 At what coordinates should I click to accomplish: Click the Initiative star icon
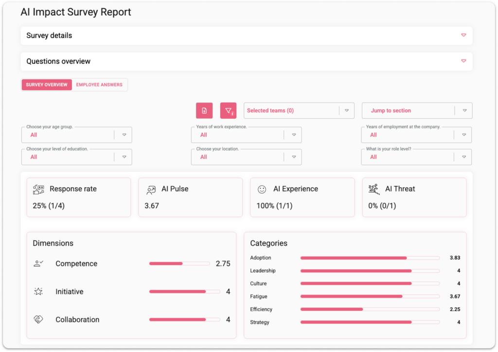coord(38,291)
